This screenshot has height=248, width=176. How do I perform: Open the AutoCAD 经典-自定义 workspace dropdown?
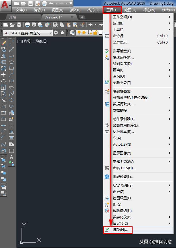click(x=28, y=33)
